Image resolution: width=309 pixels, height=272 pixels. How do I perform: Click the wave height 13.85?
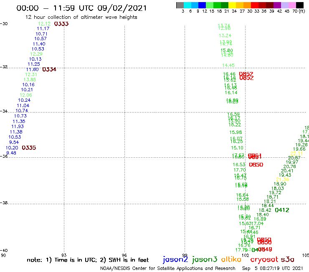pos(30,80)
